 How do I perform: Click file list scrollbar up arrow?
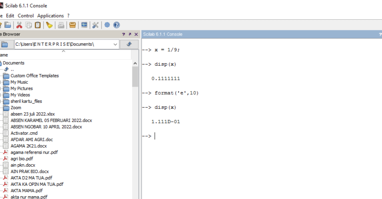[x=135, y=63]
